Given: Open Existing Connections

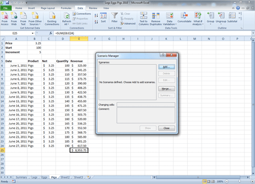Looking at the screenshot, I should click(x=52, y=19).
